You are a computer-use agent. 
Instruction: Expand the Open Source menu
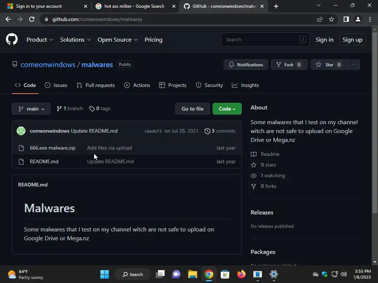click(118, 40)
